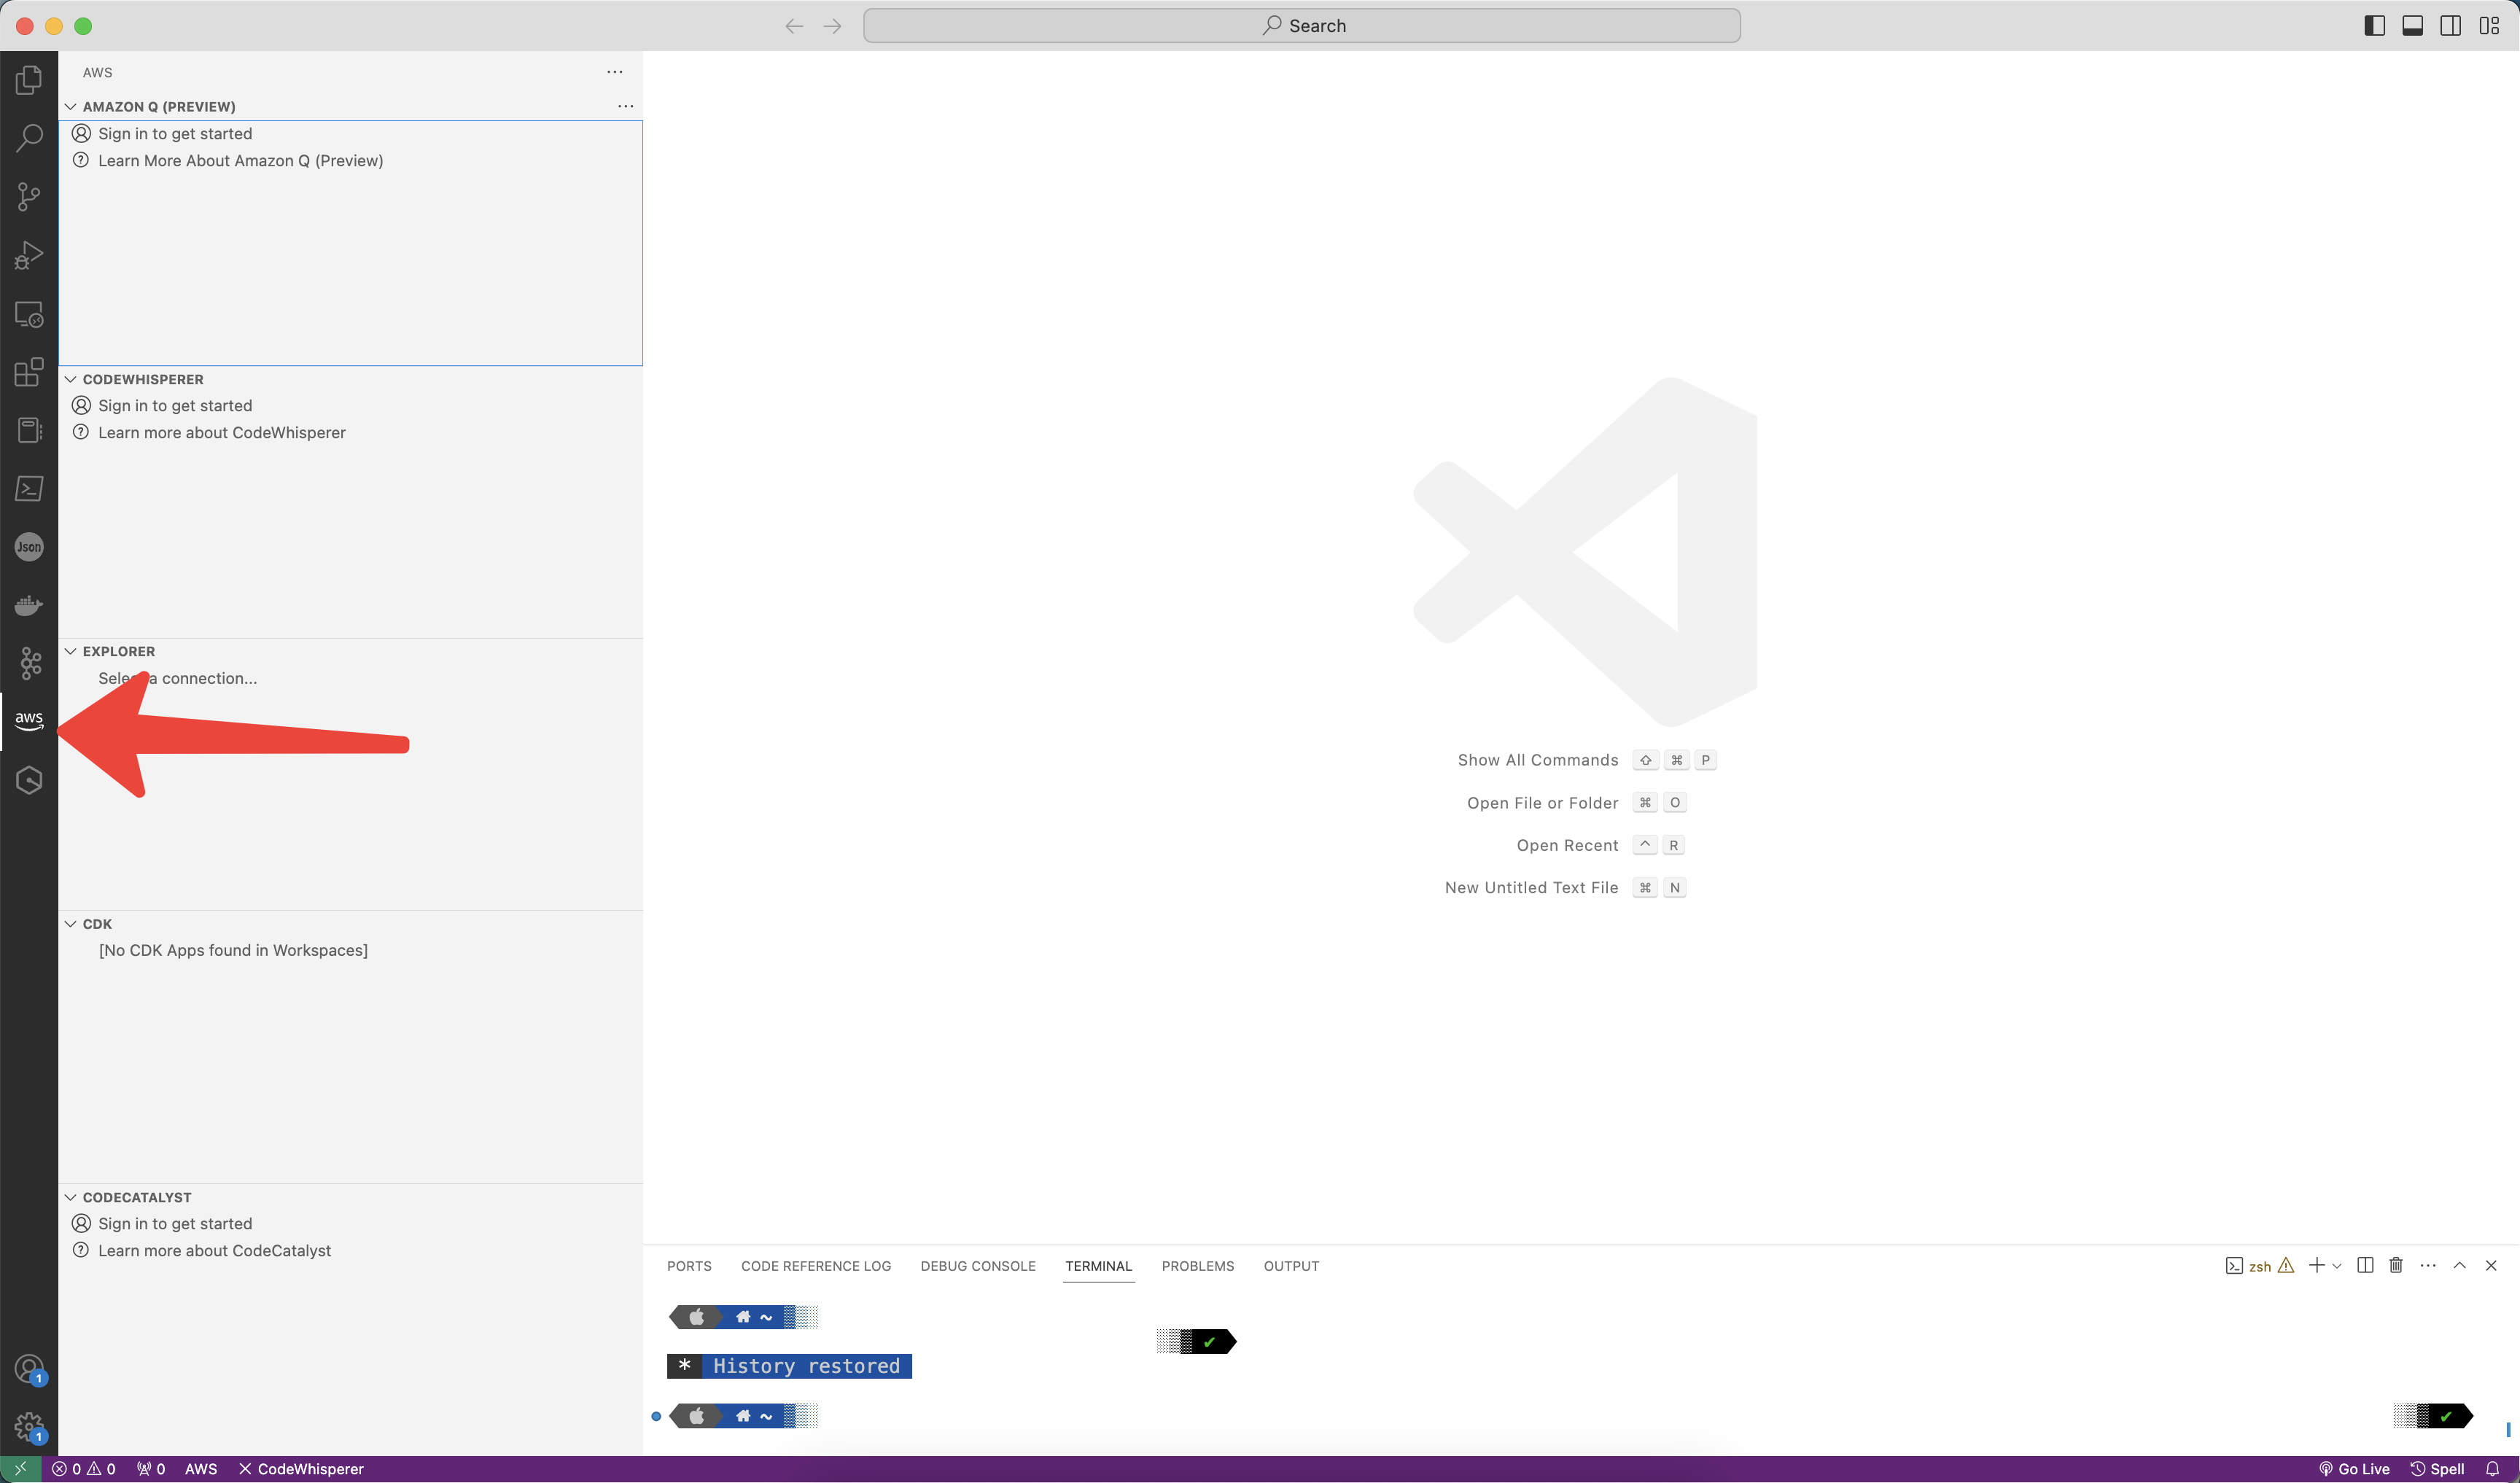Open the hexagon extension icon below AWS
This screenshot has width=2520, height=1483.
[x=29, y=780]
